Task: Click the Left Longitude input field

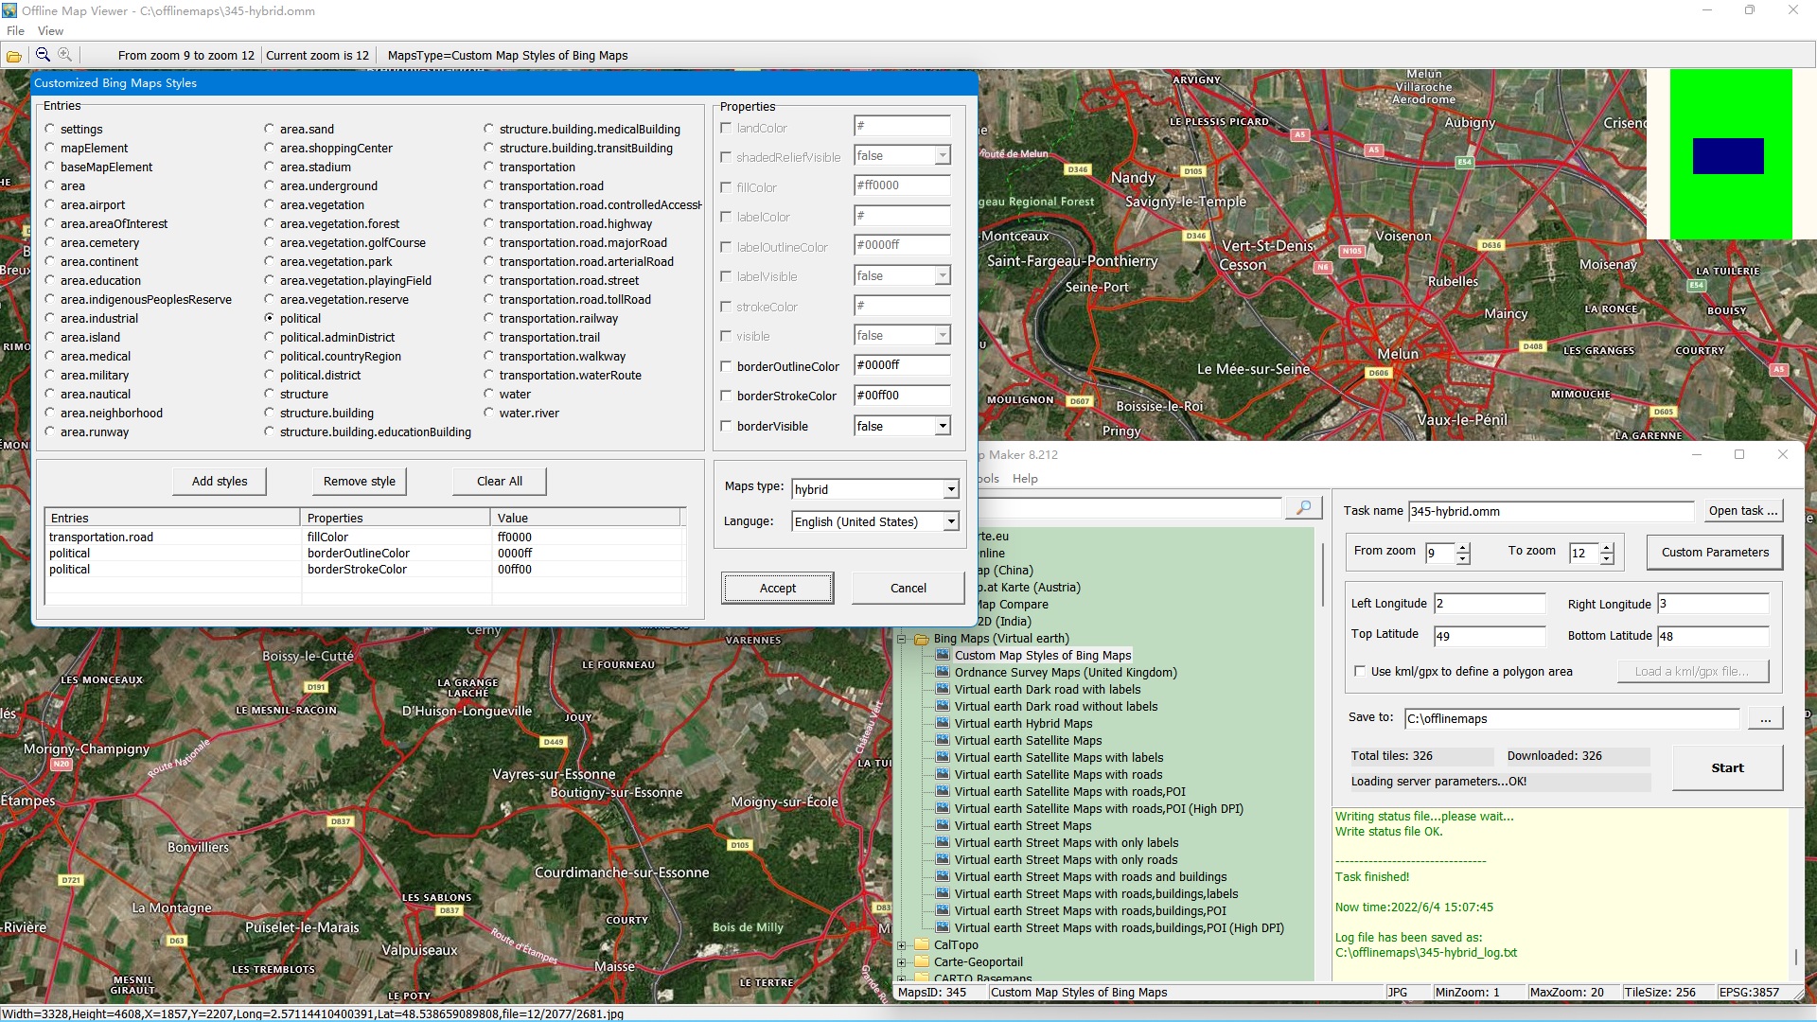Action: point(1490,604)
